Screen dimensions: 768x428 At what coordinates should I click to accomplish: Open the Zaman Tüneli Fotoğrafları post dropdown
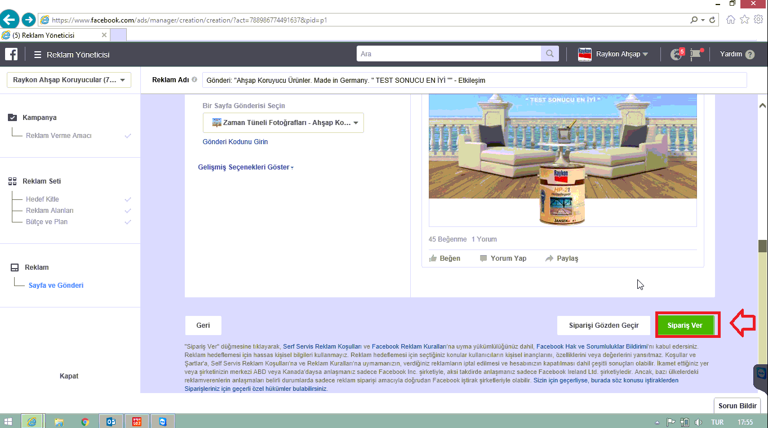[x=283, y=123]
